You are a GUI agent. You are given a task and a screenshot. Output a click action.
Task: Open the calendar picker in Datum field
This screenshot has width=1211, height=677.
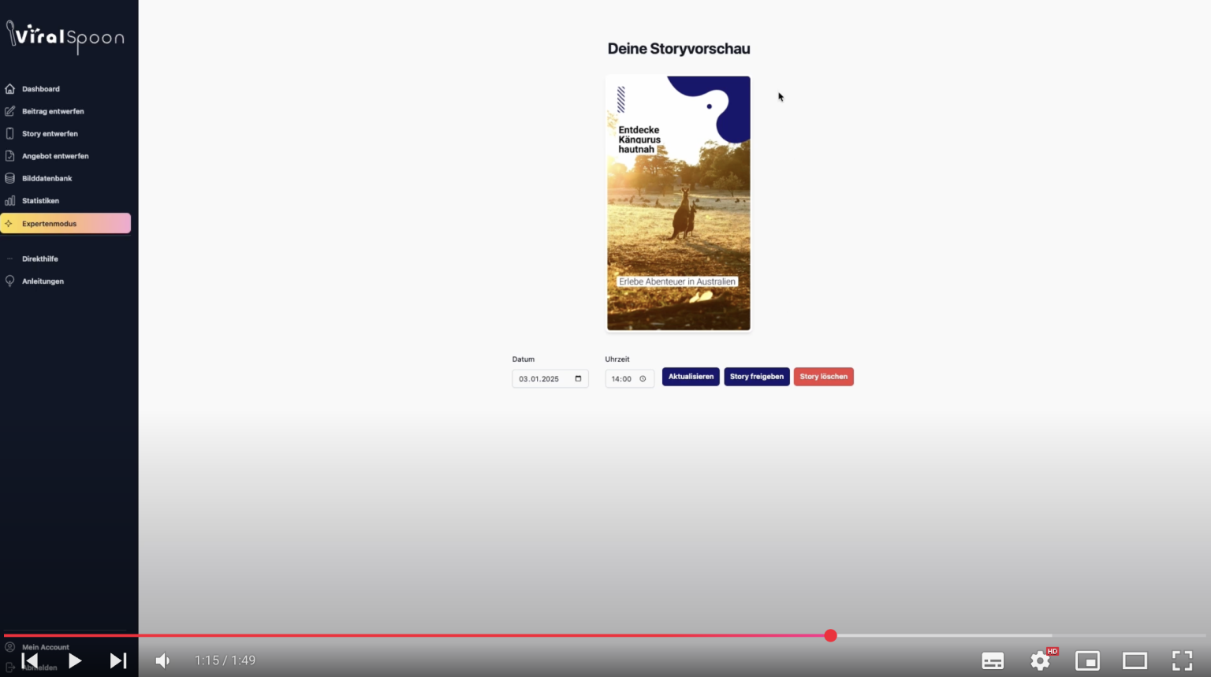pos(578,379)
